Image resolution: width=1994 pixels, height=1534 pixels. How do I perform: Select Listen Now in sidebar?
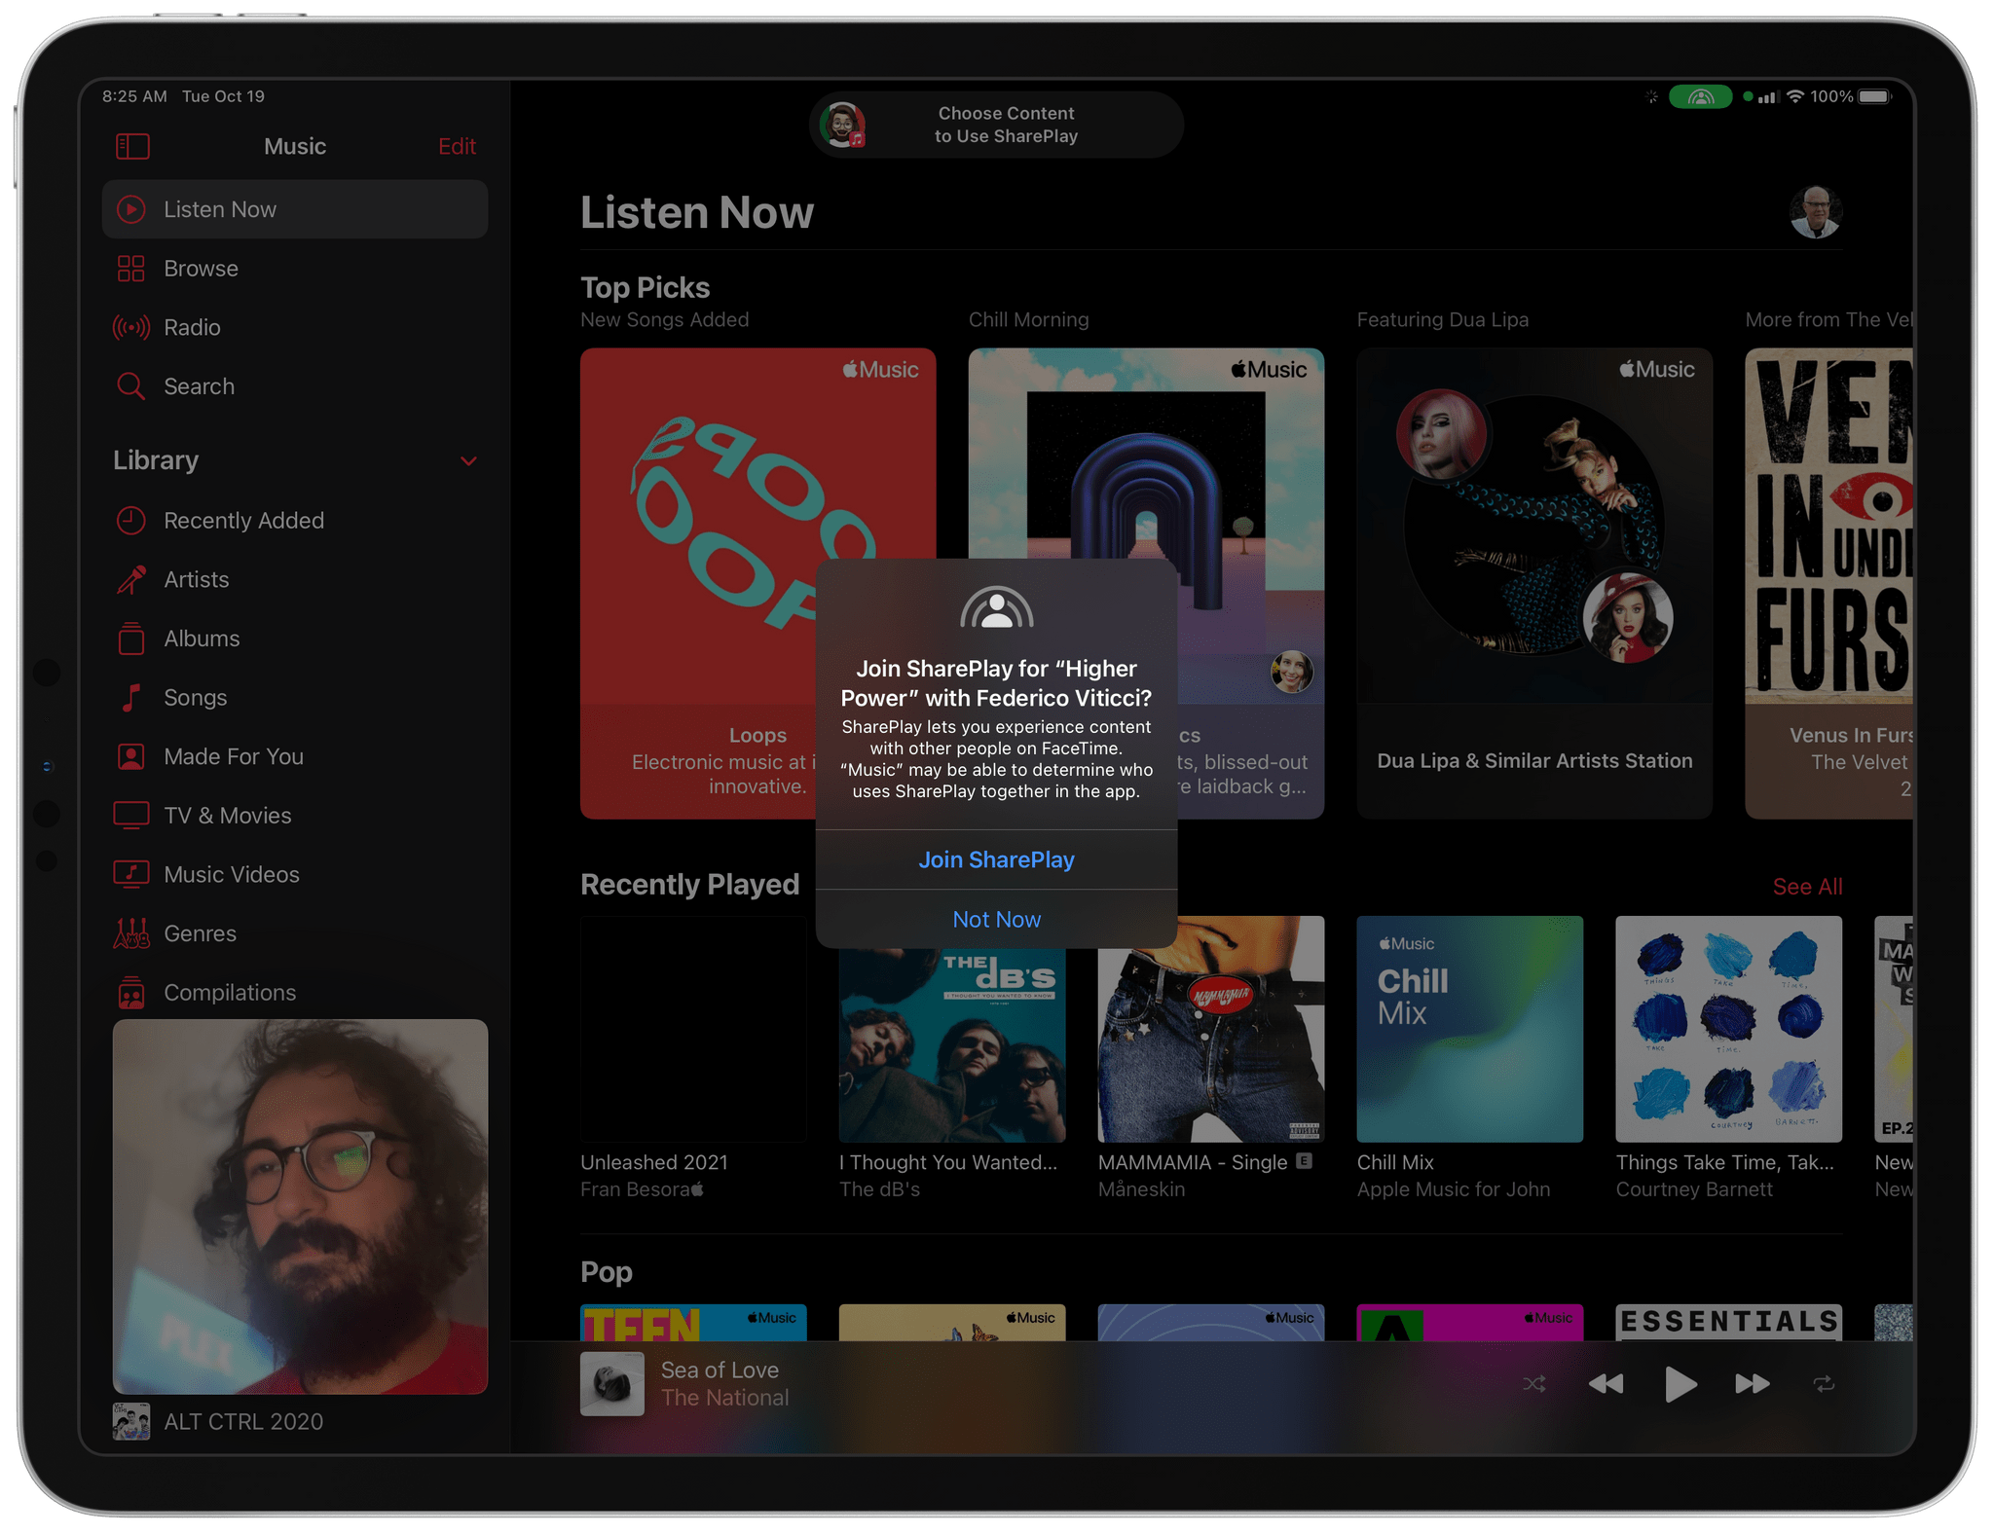point(295,209)
